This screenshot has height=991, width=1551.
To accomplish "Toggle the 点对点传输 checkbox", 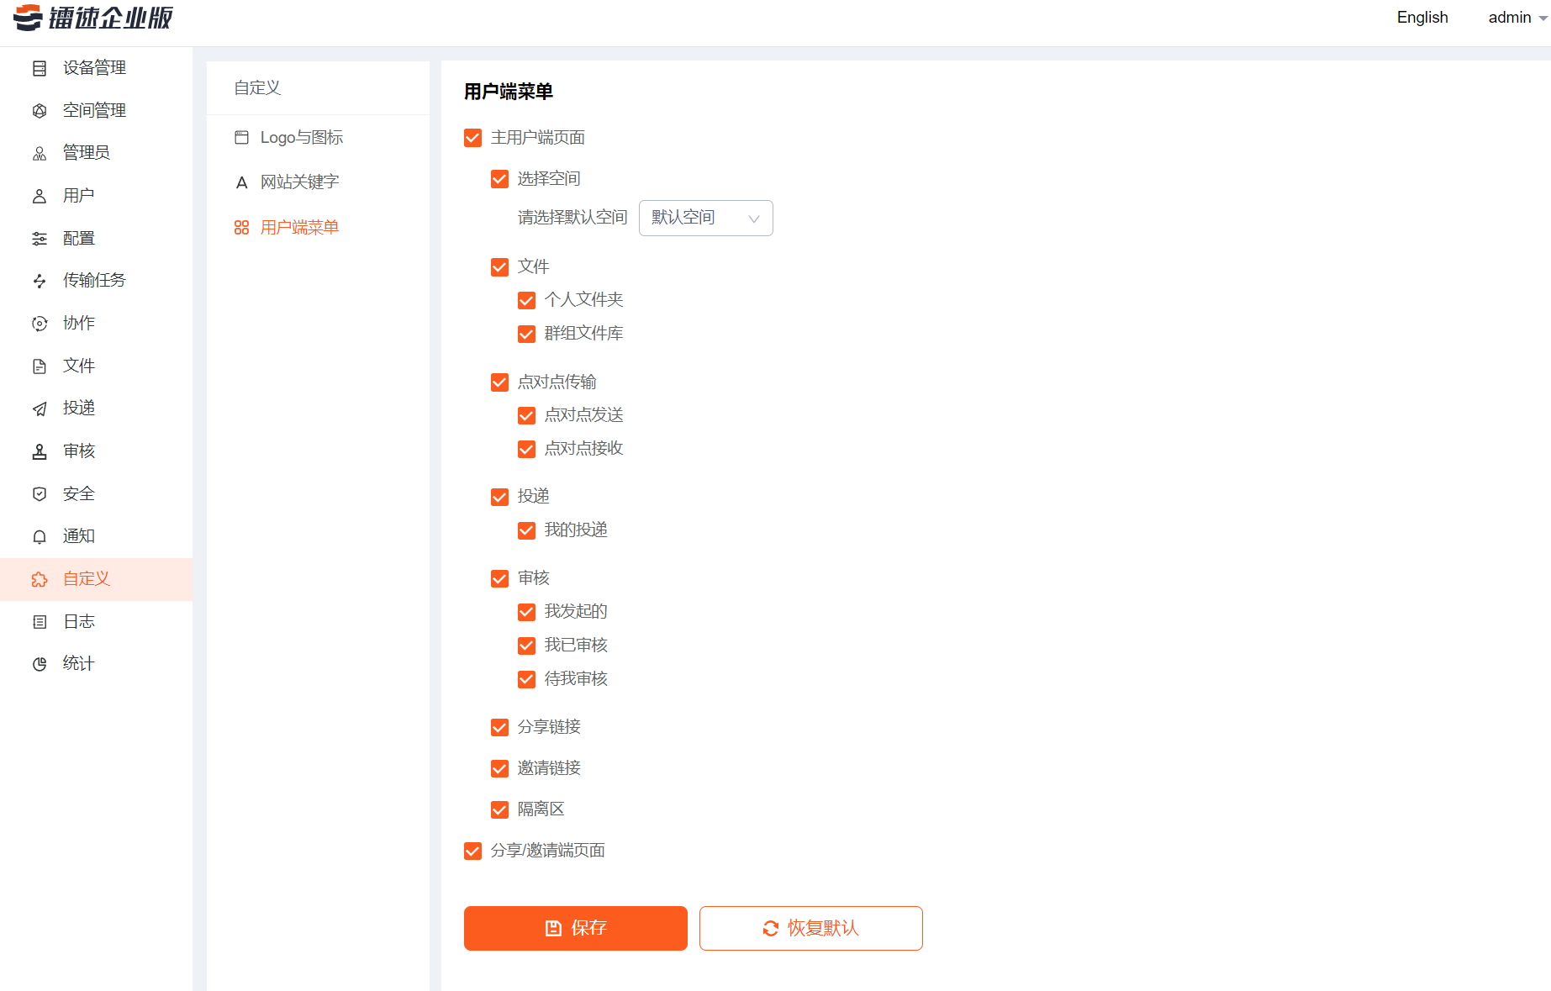I will [x=499, y=382].
